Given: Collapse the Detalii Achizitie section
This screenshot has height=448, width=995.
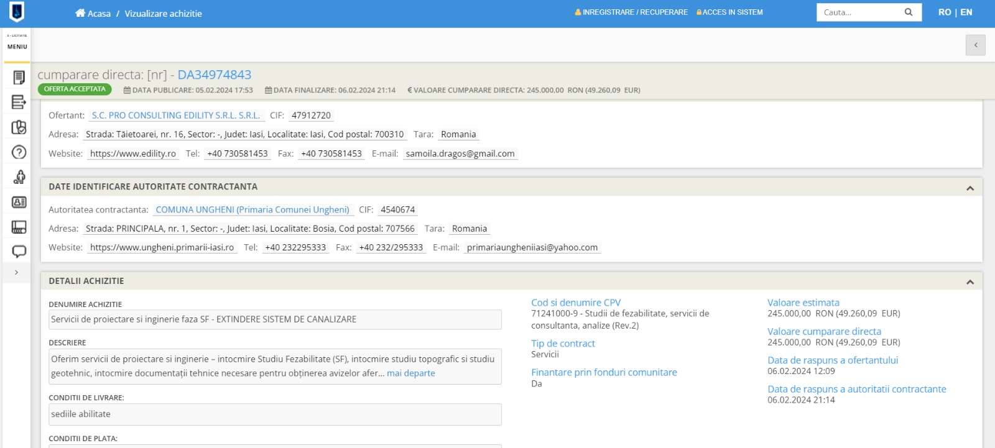Looking at the screenshot, I should click(x=970, y=282).
